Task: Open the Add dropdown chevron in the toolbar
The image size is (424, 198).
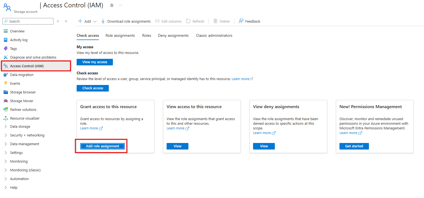Action: (95, 21)
